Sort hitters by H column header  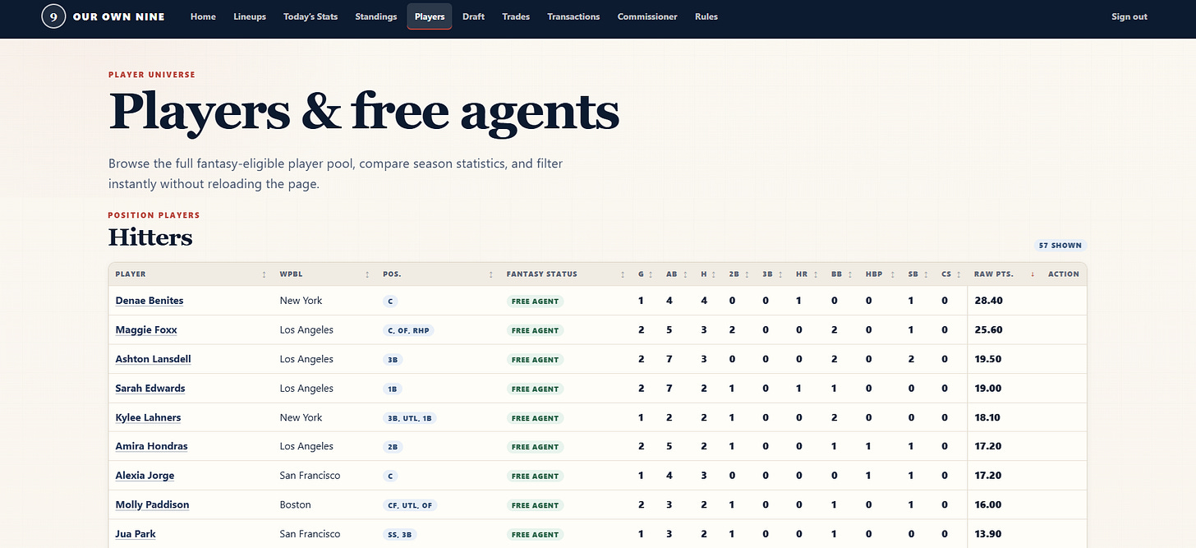point(707,274)
